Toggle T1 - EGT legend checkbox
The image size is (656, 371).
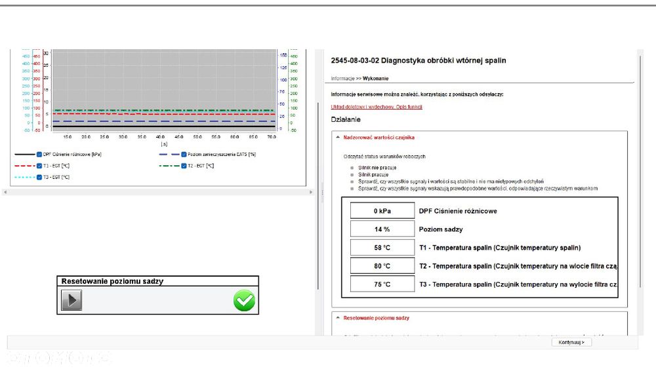(39, 166)
